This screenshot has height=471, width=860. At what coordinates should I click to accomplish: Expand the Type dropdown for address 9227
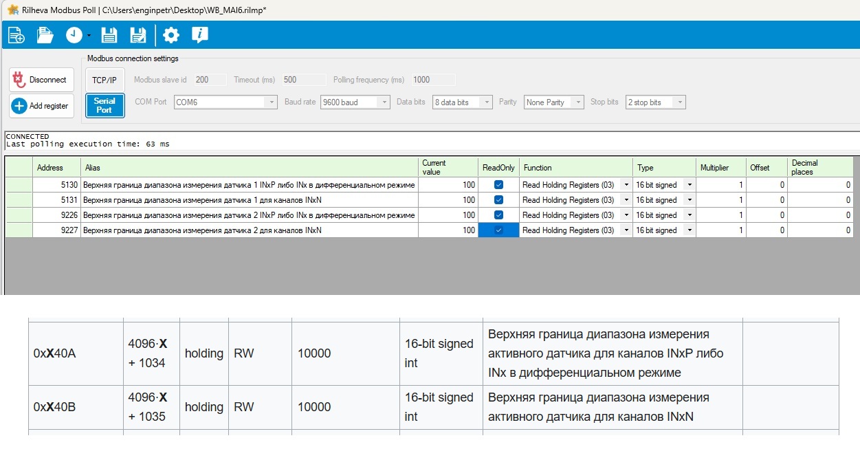pyautogui.click(x=689, y=230)
